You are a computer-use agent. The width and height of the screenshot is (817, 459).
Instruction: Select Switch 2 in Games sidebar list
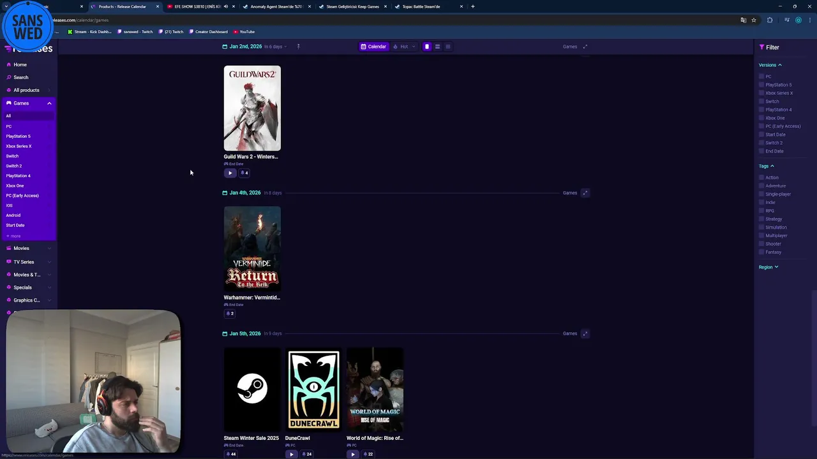click(14, 166)
